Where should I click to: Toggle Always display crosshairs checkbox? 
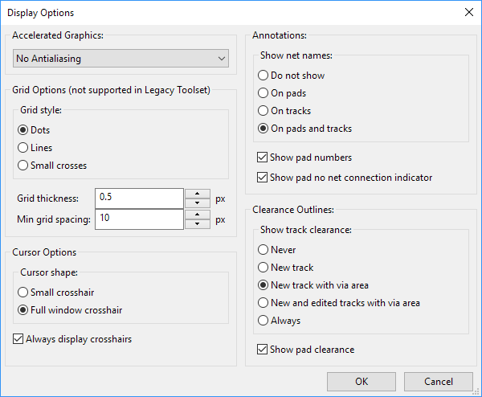point(72,339)
